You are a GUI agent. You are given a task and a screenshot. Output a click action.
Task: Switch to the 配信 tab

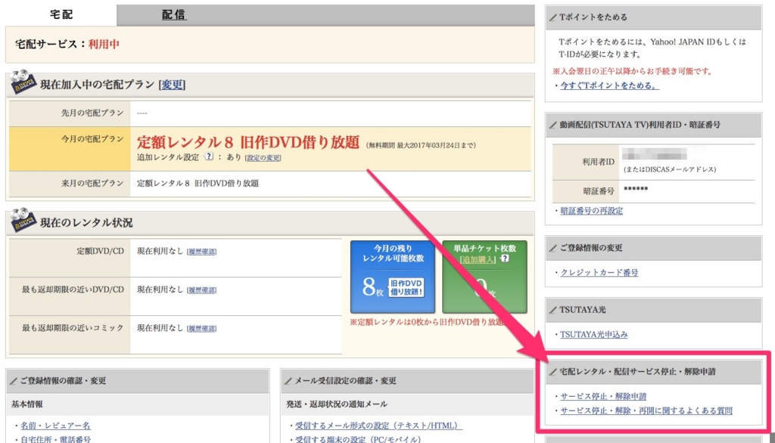tap(174, 15)
